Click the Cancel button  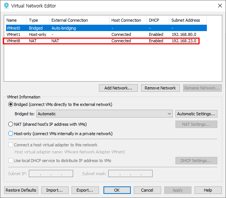coord(147,190)
